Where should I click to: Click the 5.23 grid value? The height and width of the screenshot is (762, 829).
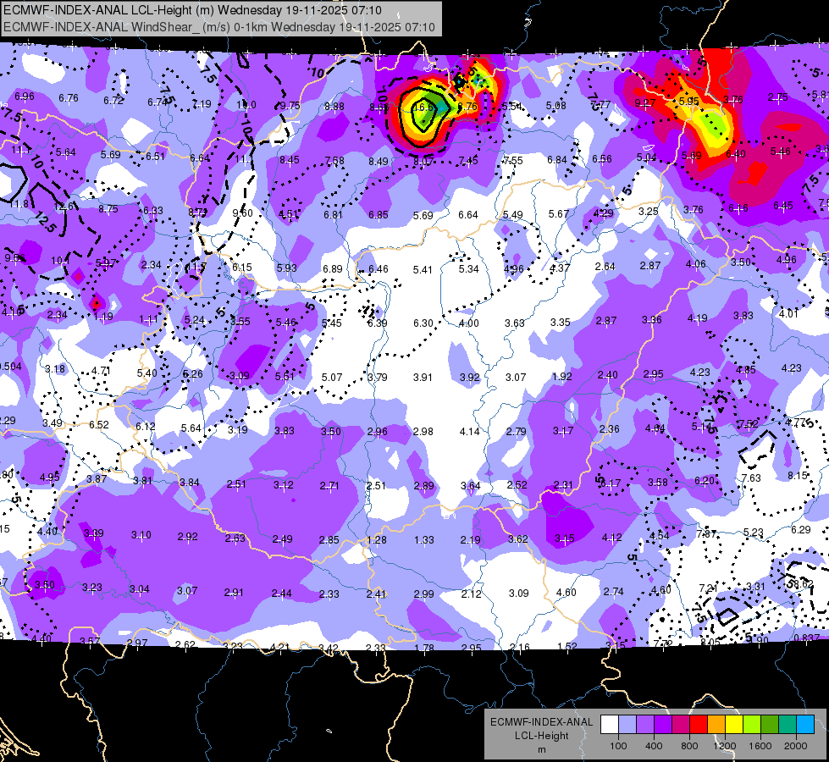(754, 532)
